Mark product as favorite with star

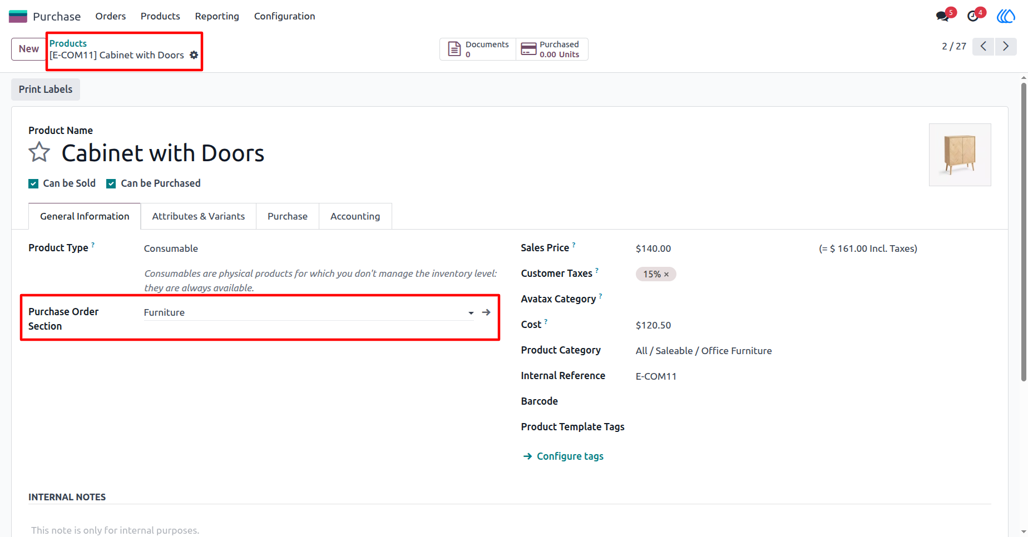coord(39,152)
